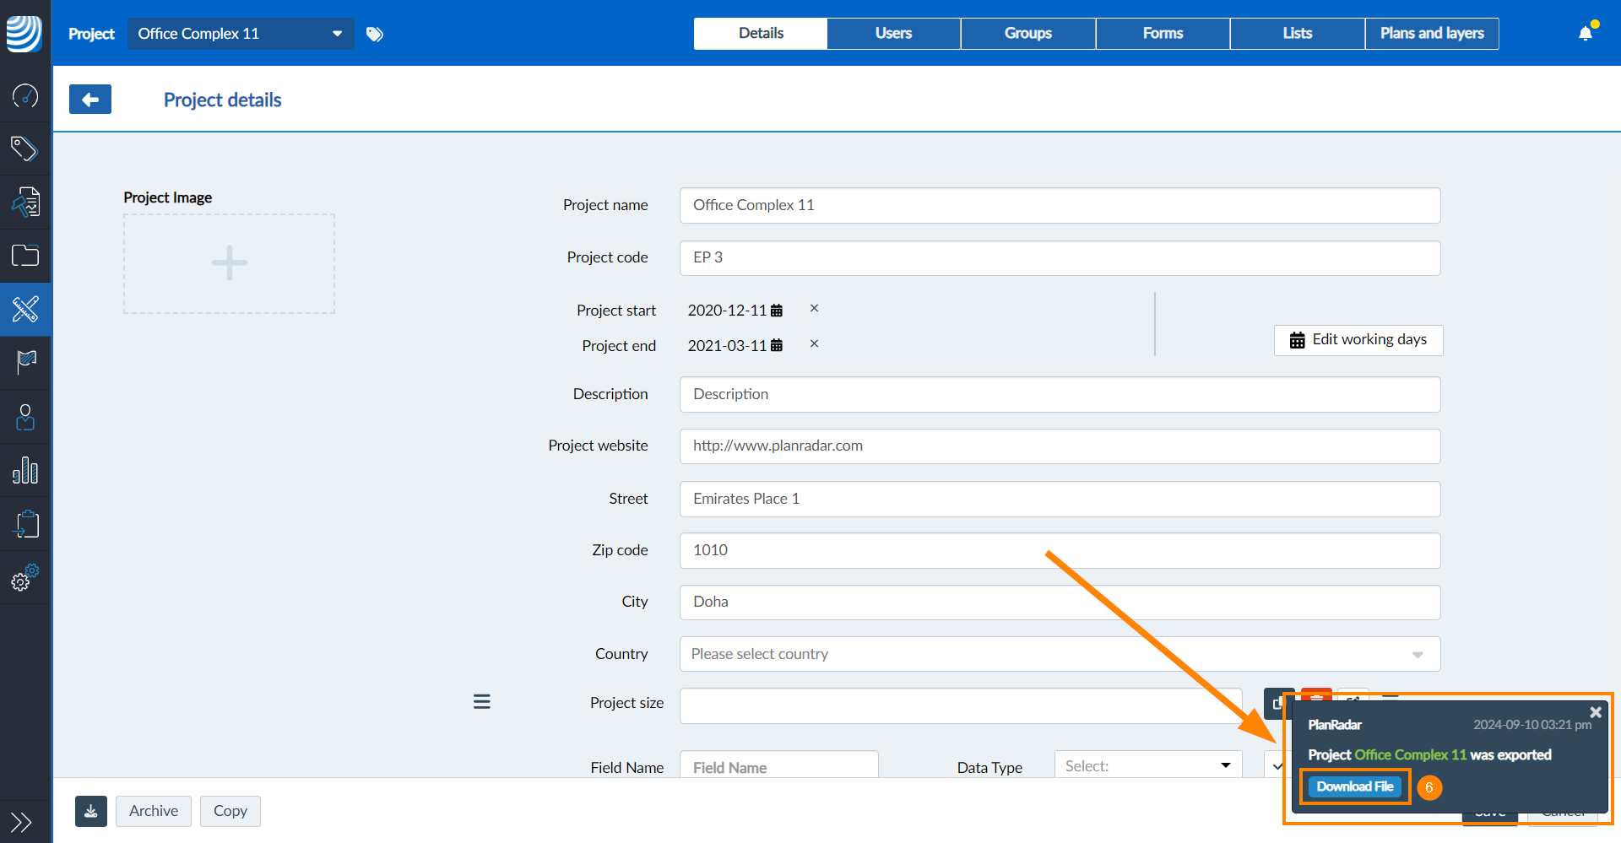1621x843 pixels.
Task: Open the user person icon in sidebar
Action: point(25,416)
